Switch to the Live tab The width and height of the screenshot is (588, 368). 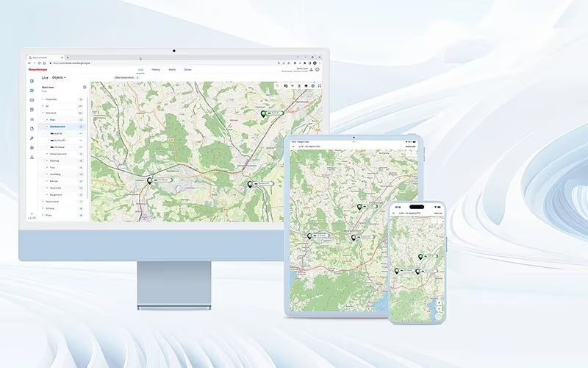pyautogui.click(x=140, y=69)
